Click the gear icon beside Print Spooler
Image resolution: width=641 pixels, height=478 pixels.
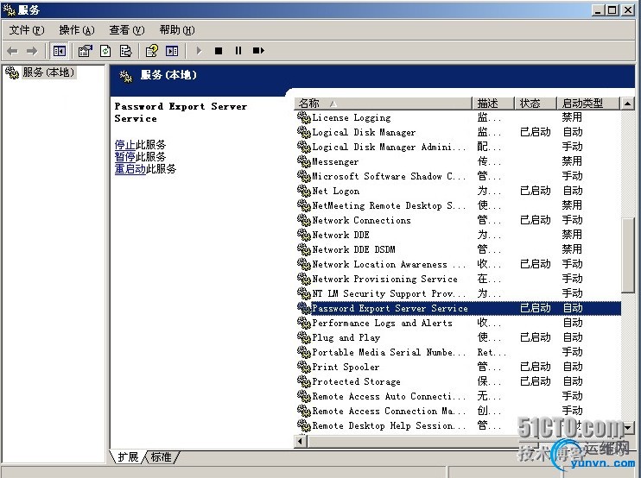click(x=304, y=367)
